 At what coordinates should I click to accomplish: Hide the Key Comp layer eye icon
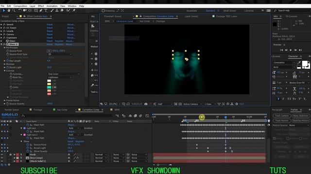tap(2, 158)
